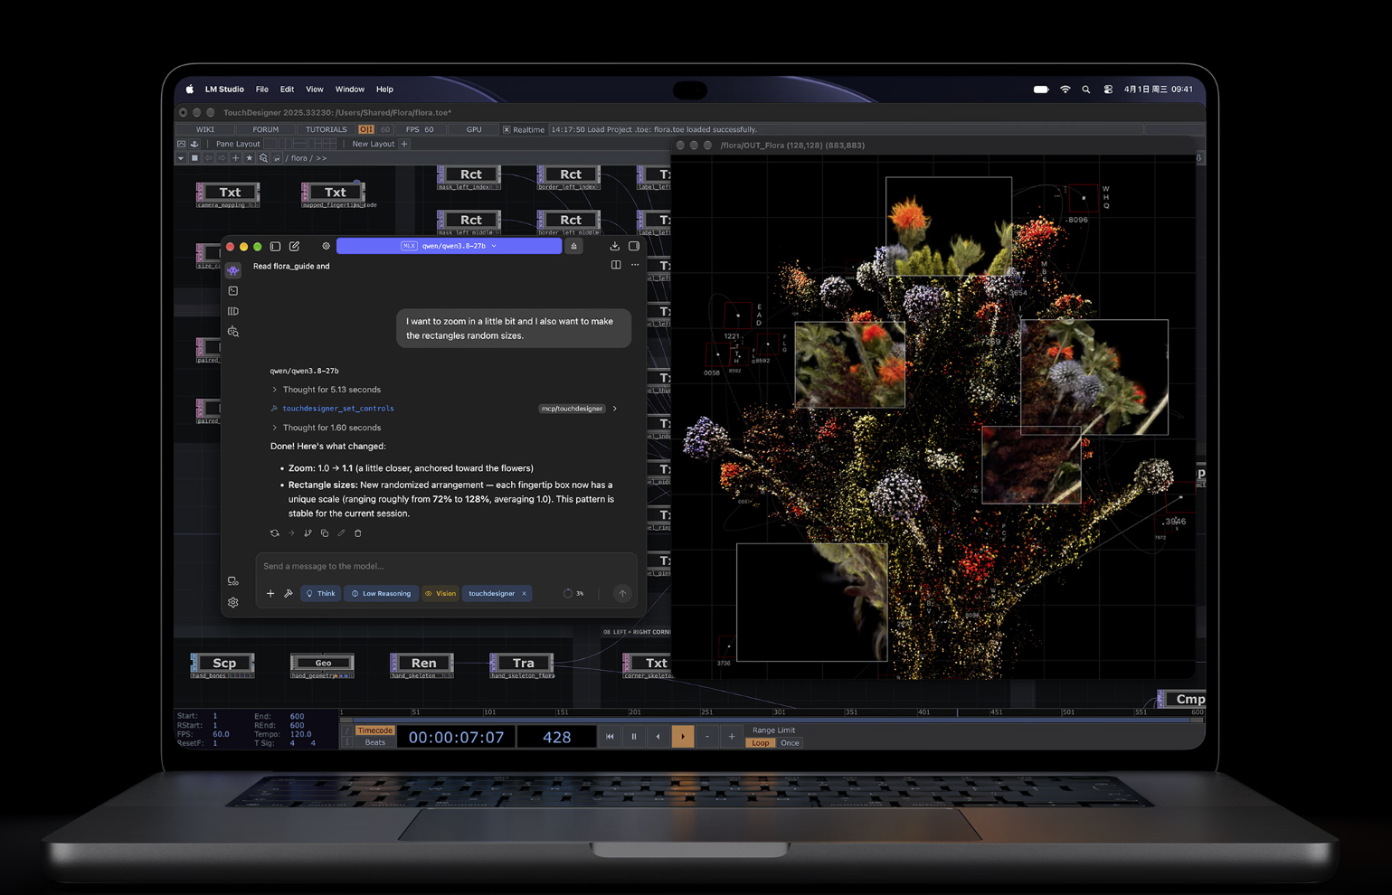The width and height of the screenshot is (1392, 895).
Task: Click the message input field
Action: point(447,566)
